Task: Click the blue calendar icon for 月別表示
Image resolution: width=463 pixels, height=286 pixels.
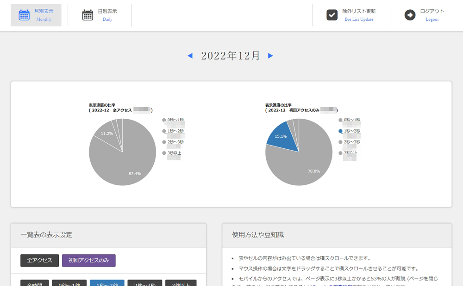Action: pos(24,15)
